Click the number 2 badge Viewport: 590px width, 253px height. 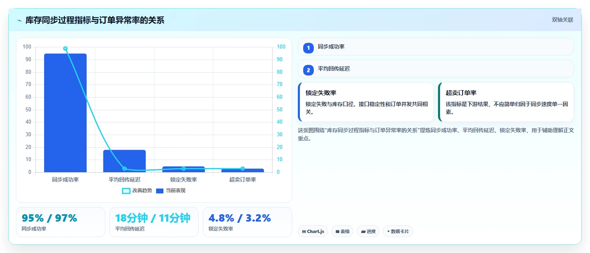tap(308, 70)
